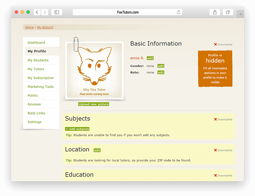Click the Subjects tip about finding you
The height and width of the screenshot is (196, 255).
(x=118, y=135)
